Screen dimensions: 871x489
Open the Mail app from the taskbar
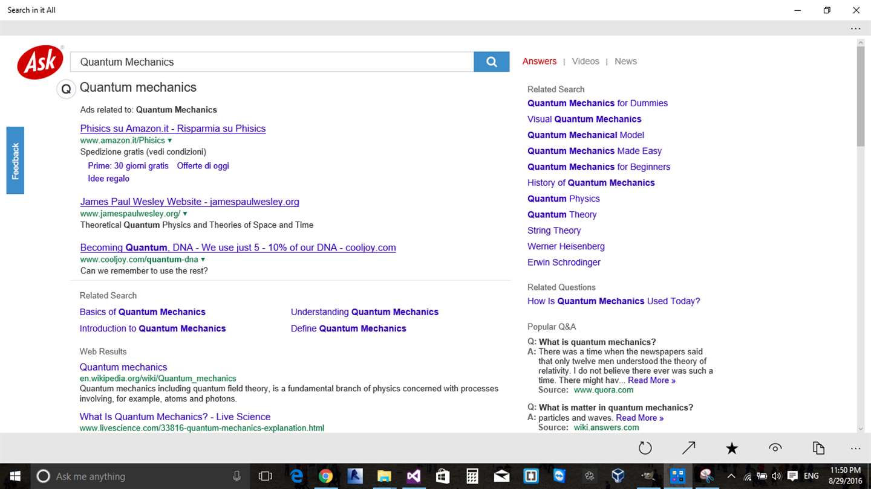(501, 476)
